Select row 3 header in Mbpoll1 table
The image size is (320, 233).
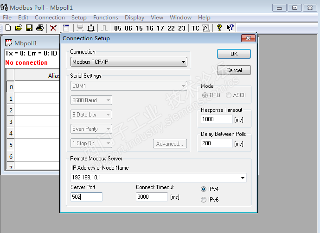11,122
